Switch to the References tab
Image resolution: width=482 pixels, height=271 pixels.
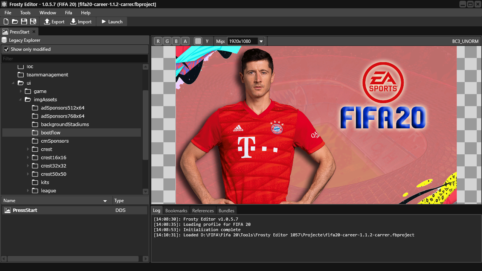[203, 210]
